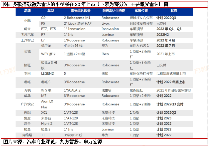Click the status '2021 年上市'

pos(165,54)
